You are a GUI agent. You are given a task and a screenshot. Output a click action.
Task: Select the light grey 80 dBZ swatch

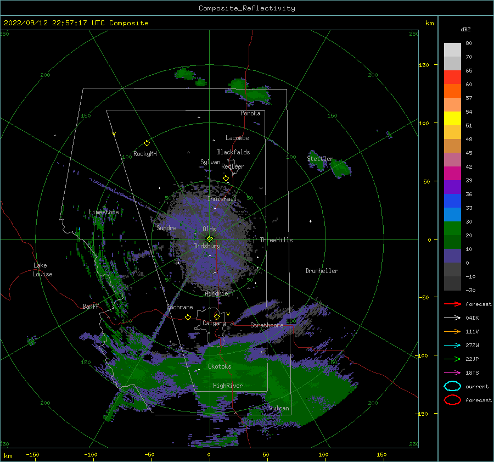(452, 49)
